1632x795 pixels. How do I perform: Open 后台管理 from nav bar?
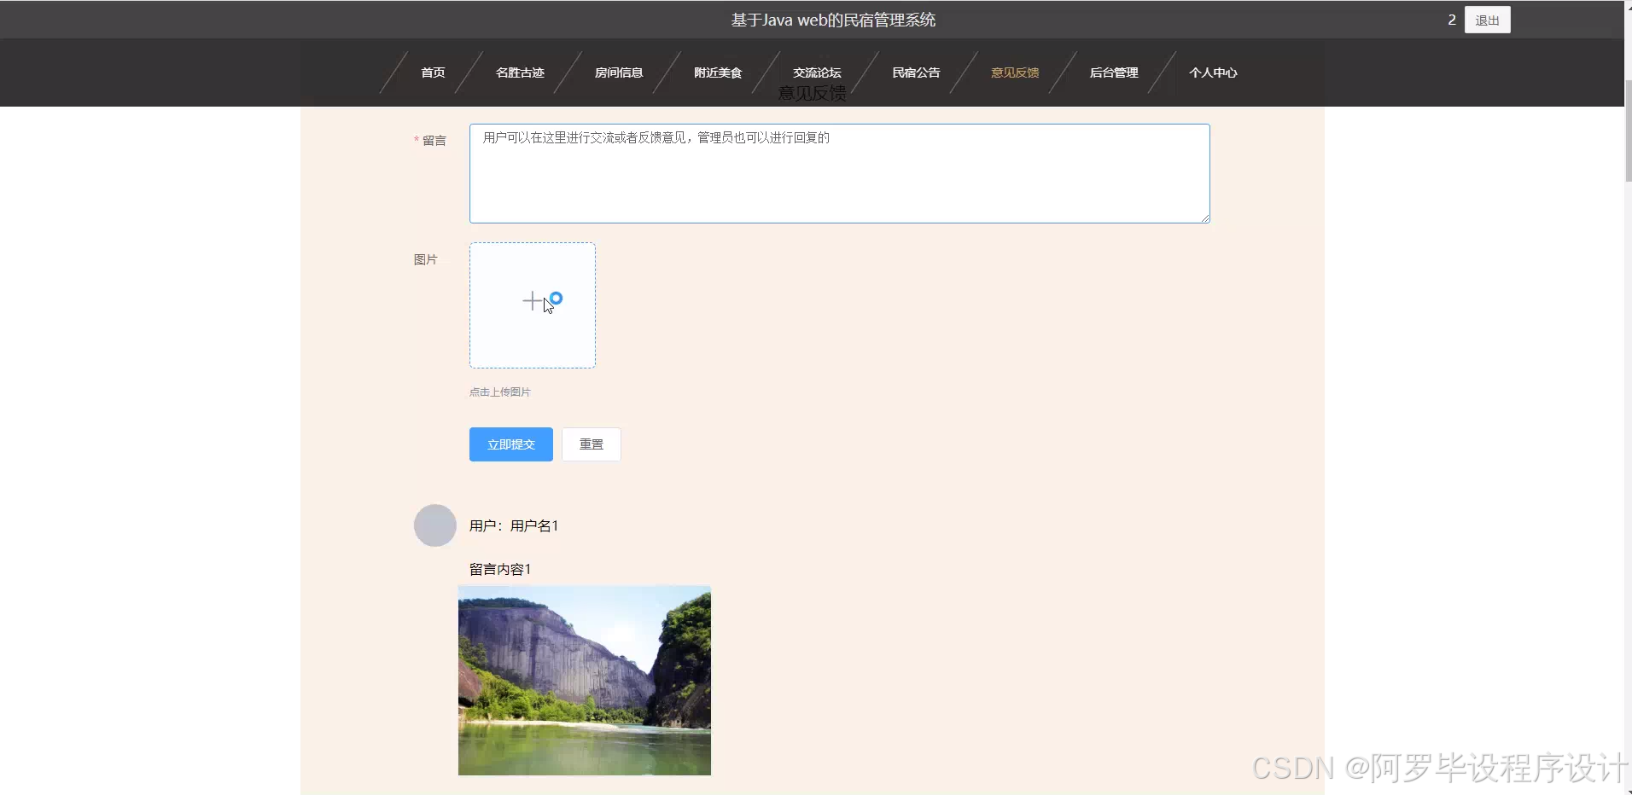click(1114, 73)
